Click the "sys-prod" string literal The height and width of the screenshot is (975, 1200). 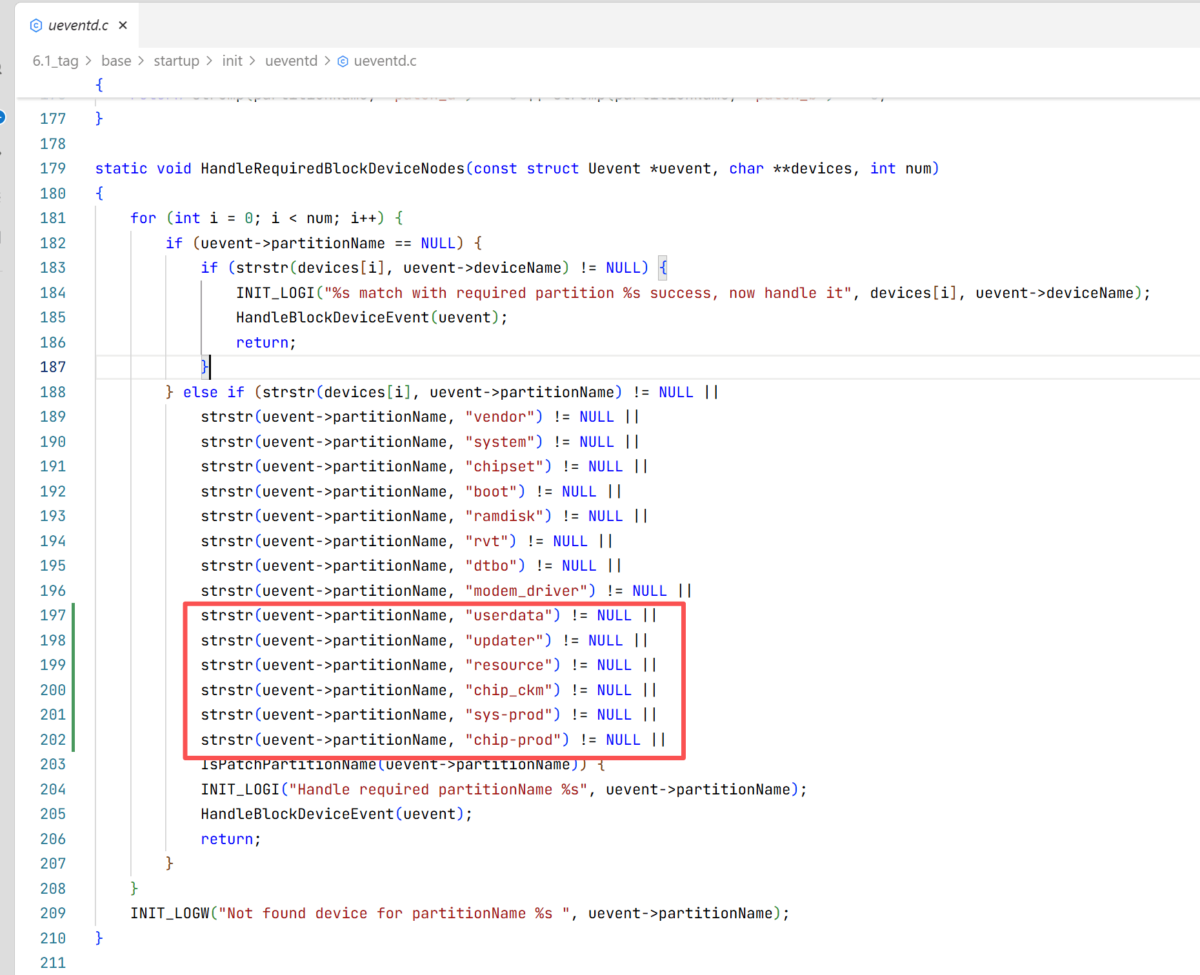[x=509, y=714]
